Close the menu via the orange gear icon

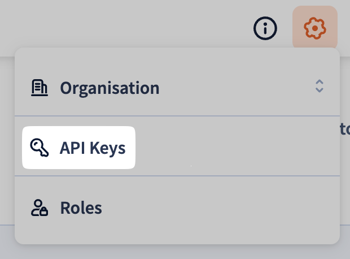pos(315,27)
